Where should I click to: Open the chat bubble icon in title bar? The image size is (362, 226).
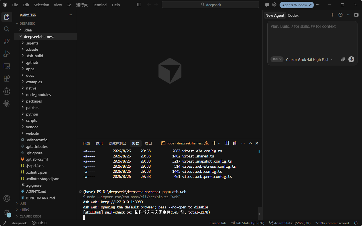point(267,5)
